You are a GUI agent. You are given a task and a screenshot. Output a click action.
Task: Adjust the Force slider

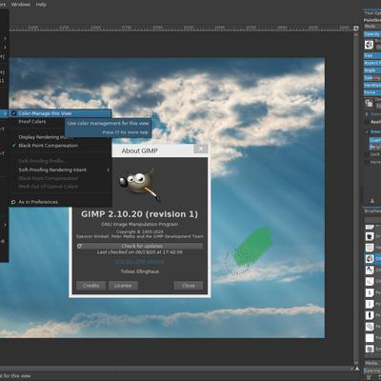tap(372, 92)
